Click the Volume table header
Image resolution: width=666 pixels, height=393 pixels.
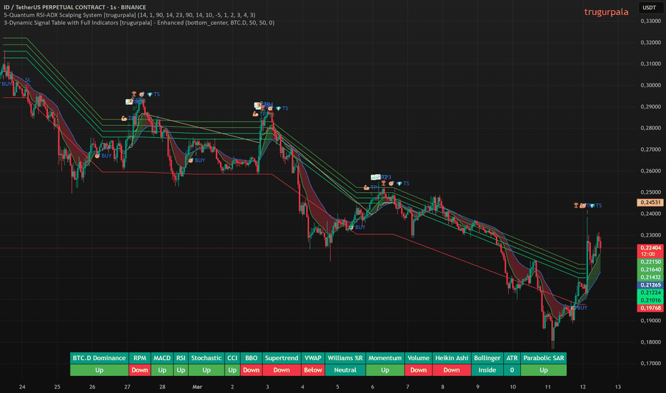(418, 358)
